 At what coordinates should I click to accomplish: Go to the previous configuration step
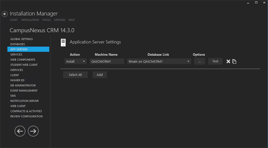click(20, 131)
